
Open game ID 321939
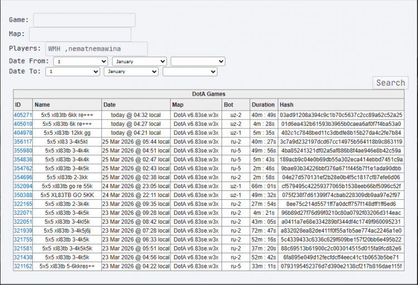23,230
